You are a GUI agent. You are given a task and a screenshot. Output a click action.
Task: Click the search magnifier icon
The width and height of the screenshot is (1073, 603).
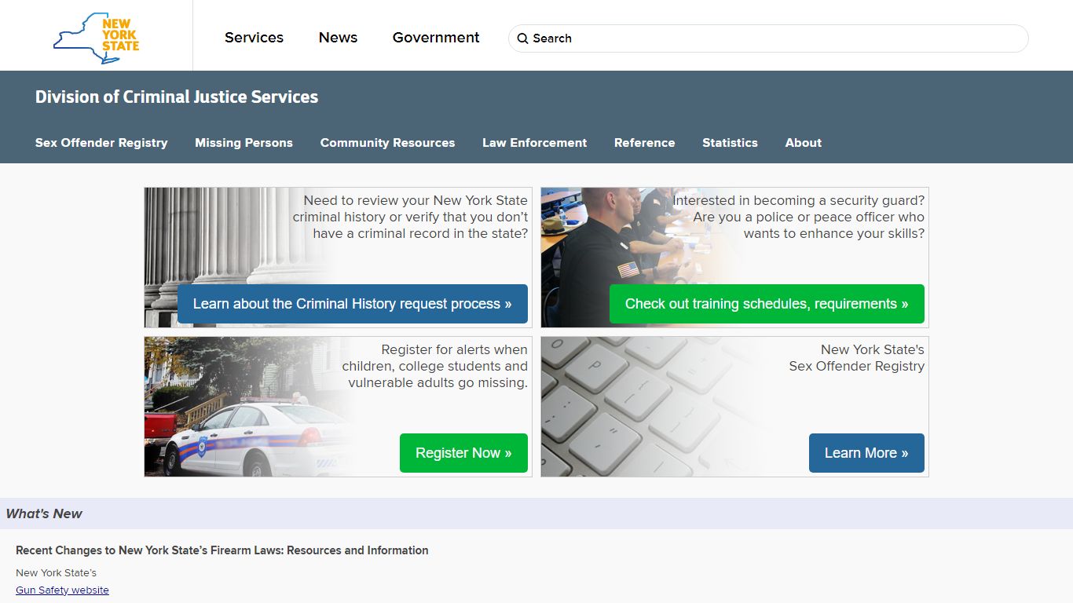point(522,38)
